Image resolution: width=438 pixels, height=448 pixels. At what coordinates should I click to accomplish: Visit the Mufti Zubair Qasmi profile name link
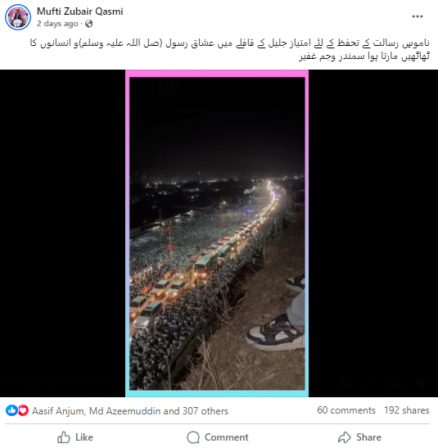80,11
